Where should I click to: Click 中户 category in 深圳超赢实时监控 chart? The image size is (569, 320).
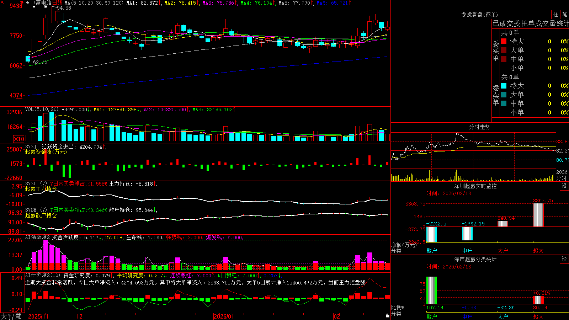(467, 251)
